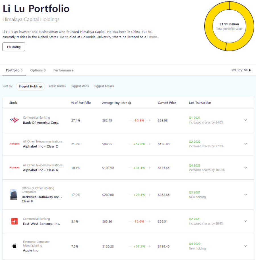Expand the Apple Inc row chevron
The width and height of the screenshot is (256, 260).
(245, 246)
